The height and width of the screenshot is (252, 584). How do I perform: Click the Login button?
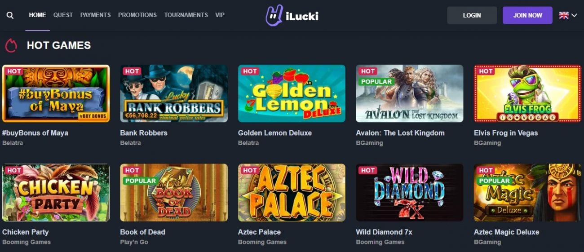pos(472,15)
